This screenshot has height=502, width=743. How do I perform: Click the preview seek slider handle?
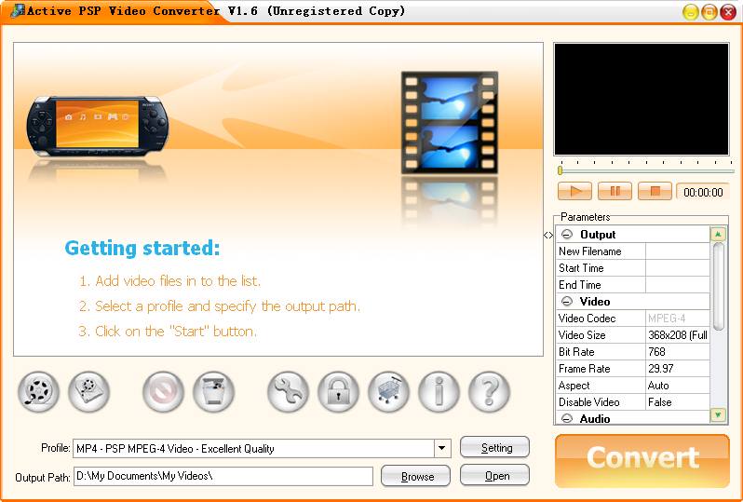560,170
